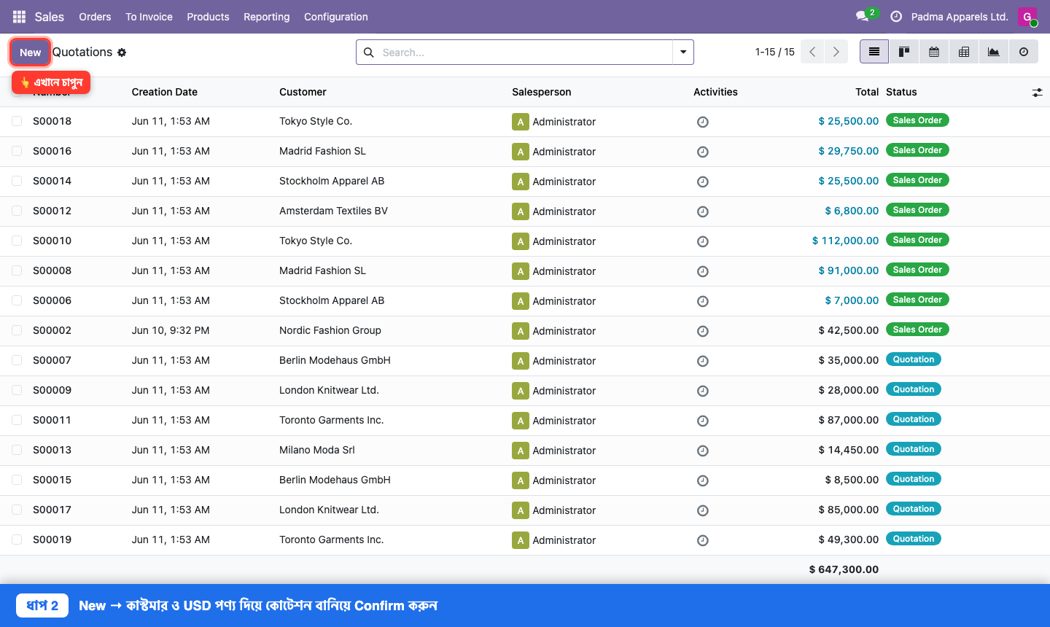1050x627 pixels.
Task: Create a New quotation
Action: pyautogui.click(x=31, y=52)
